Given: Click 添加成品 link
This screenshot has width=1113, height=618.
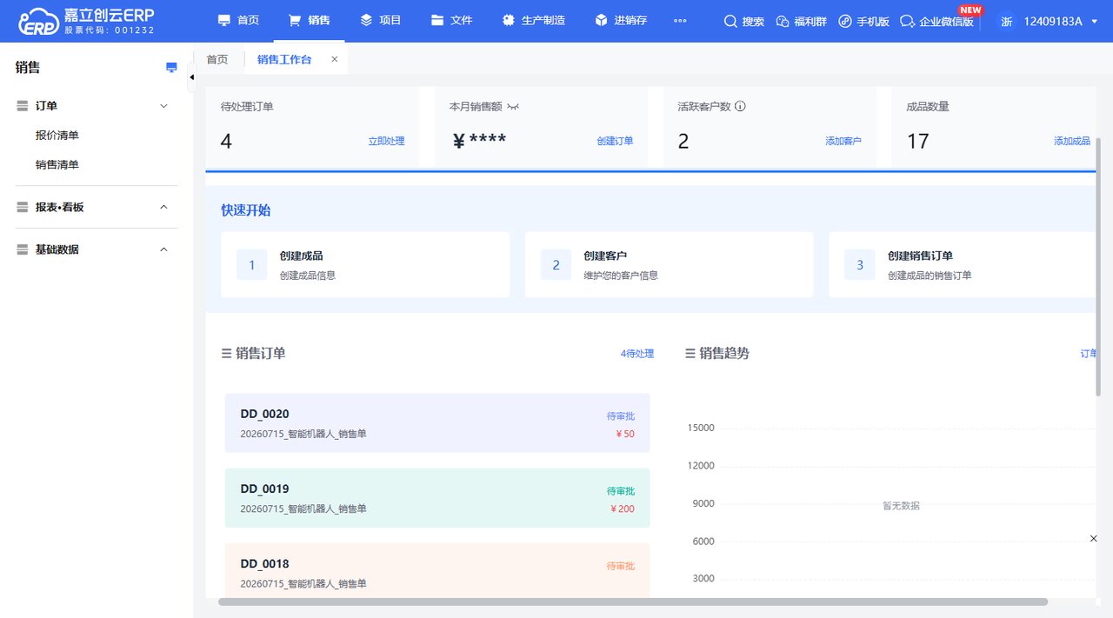Looking at the screenshot, I should pos(1072,141).
